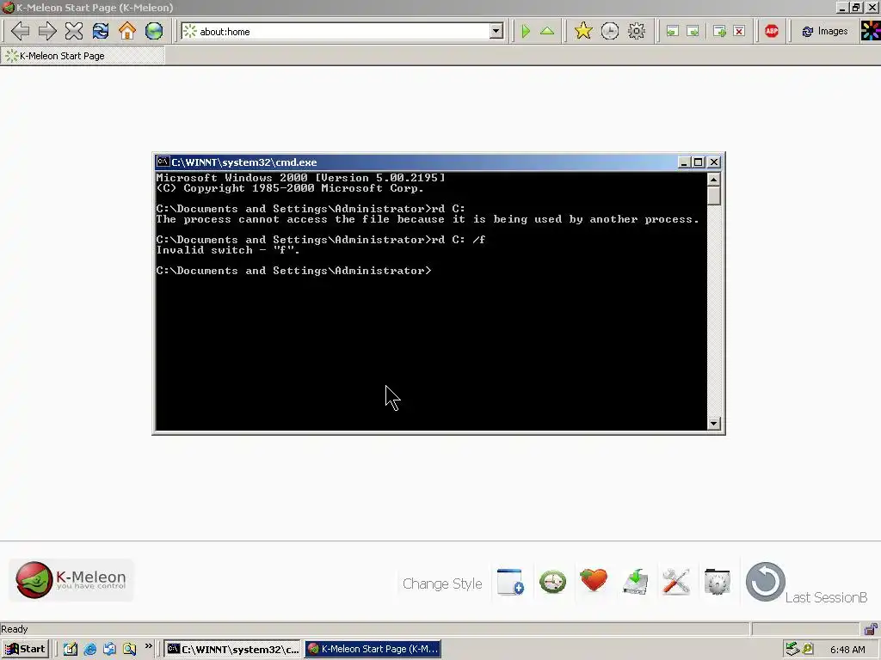Click the wrench and screwdriver tools icon
Viewport: 881px width, 660px height.
click(x=676, y=582)
